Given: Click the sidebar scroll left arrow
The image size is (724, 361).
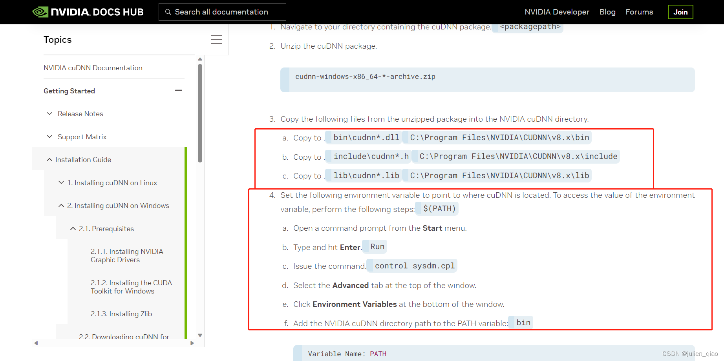Looking at the screenshot, I should tap(36, 343).
